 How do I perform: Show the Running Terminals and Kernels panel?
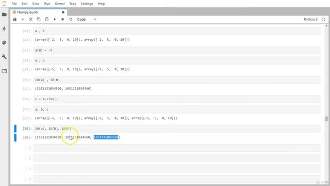pyautogui.click(x=4, y=29)
